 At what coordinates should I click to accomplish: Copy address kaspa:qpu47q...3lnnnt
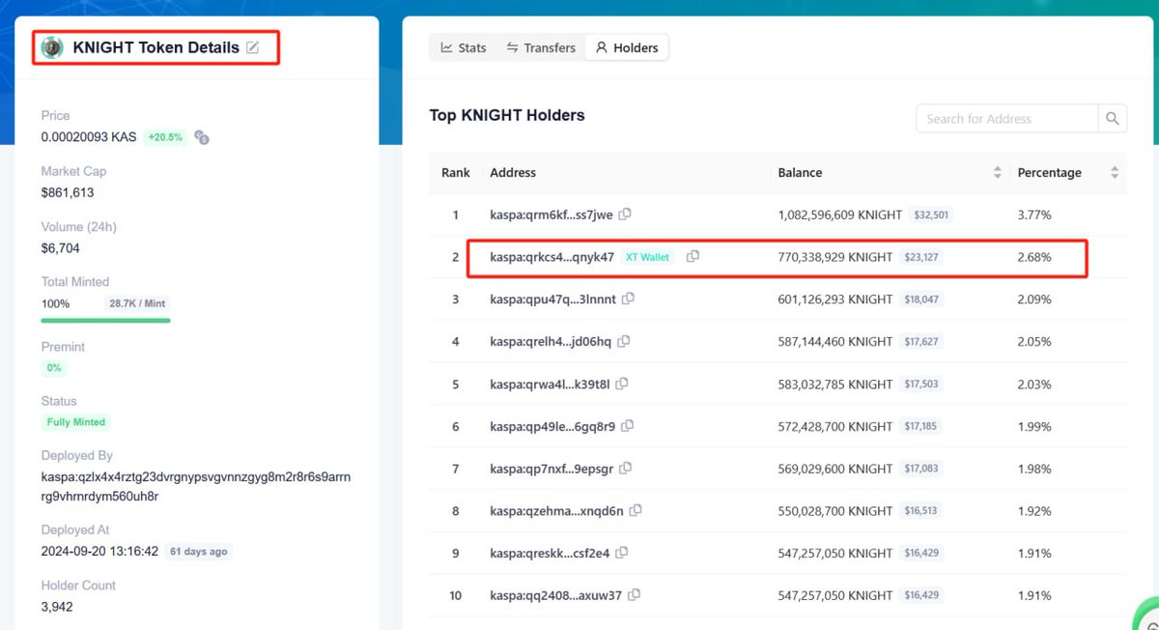pyautogui.click(x=629, y=300)
